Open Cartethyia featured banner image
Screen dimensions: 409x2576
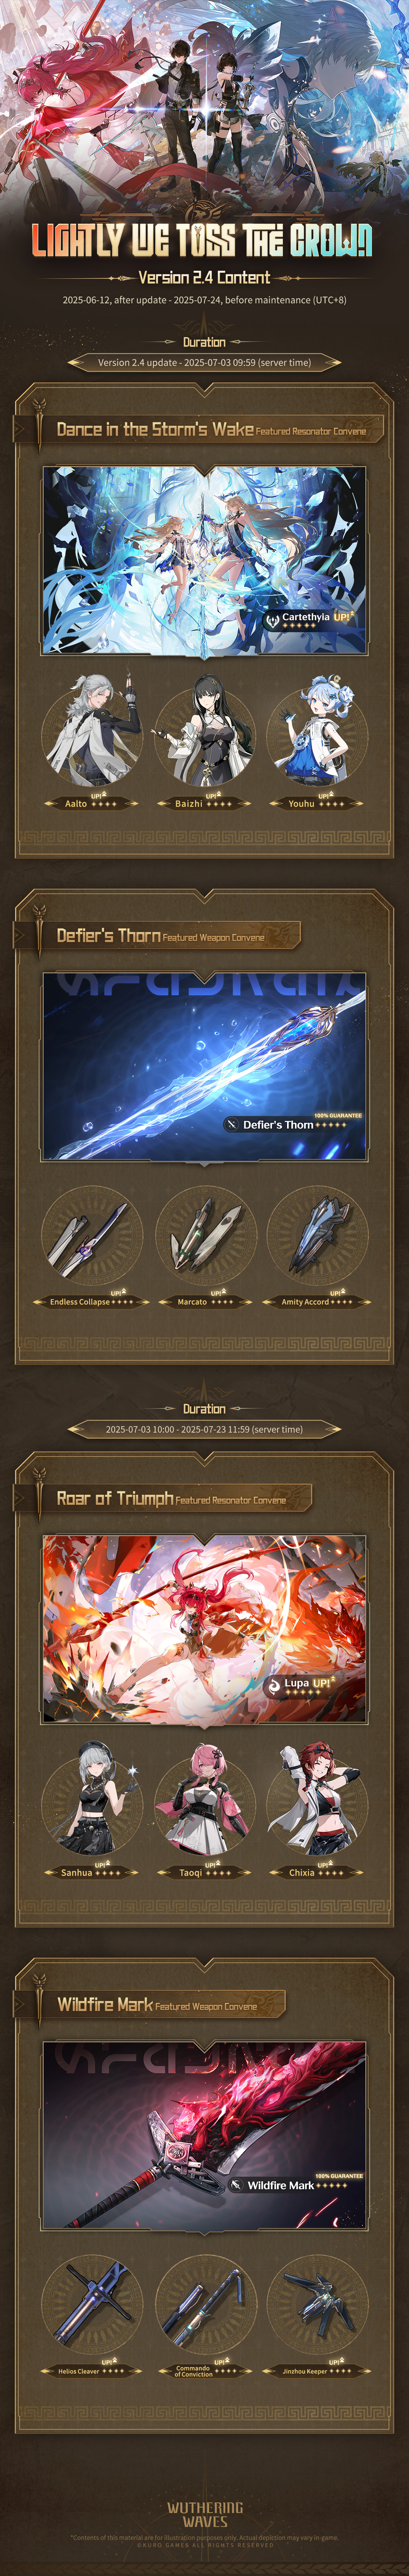pos(204,560)
